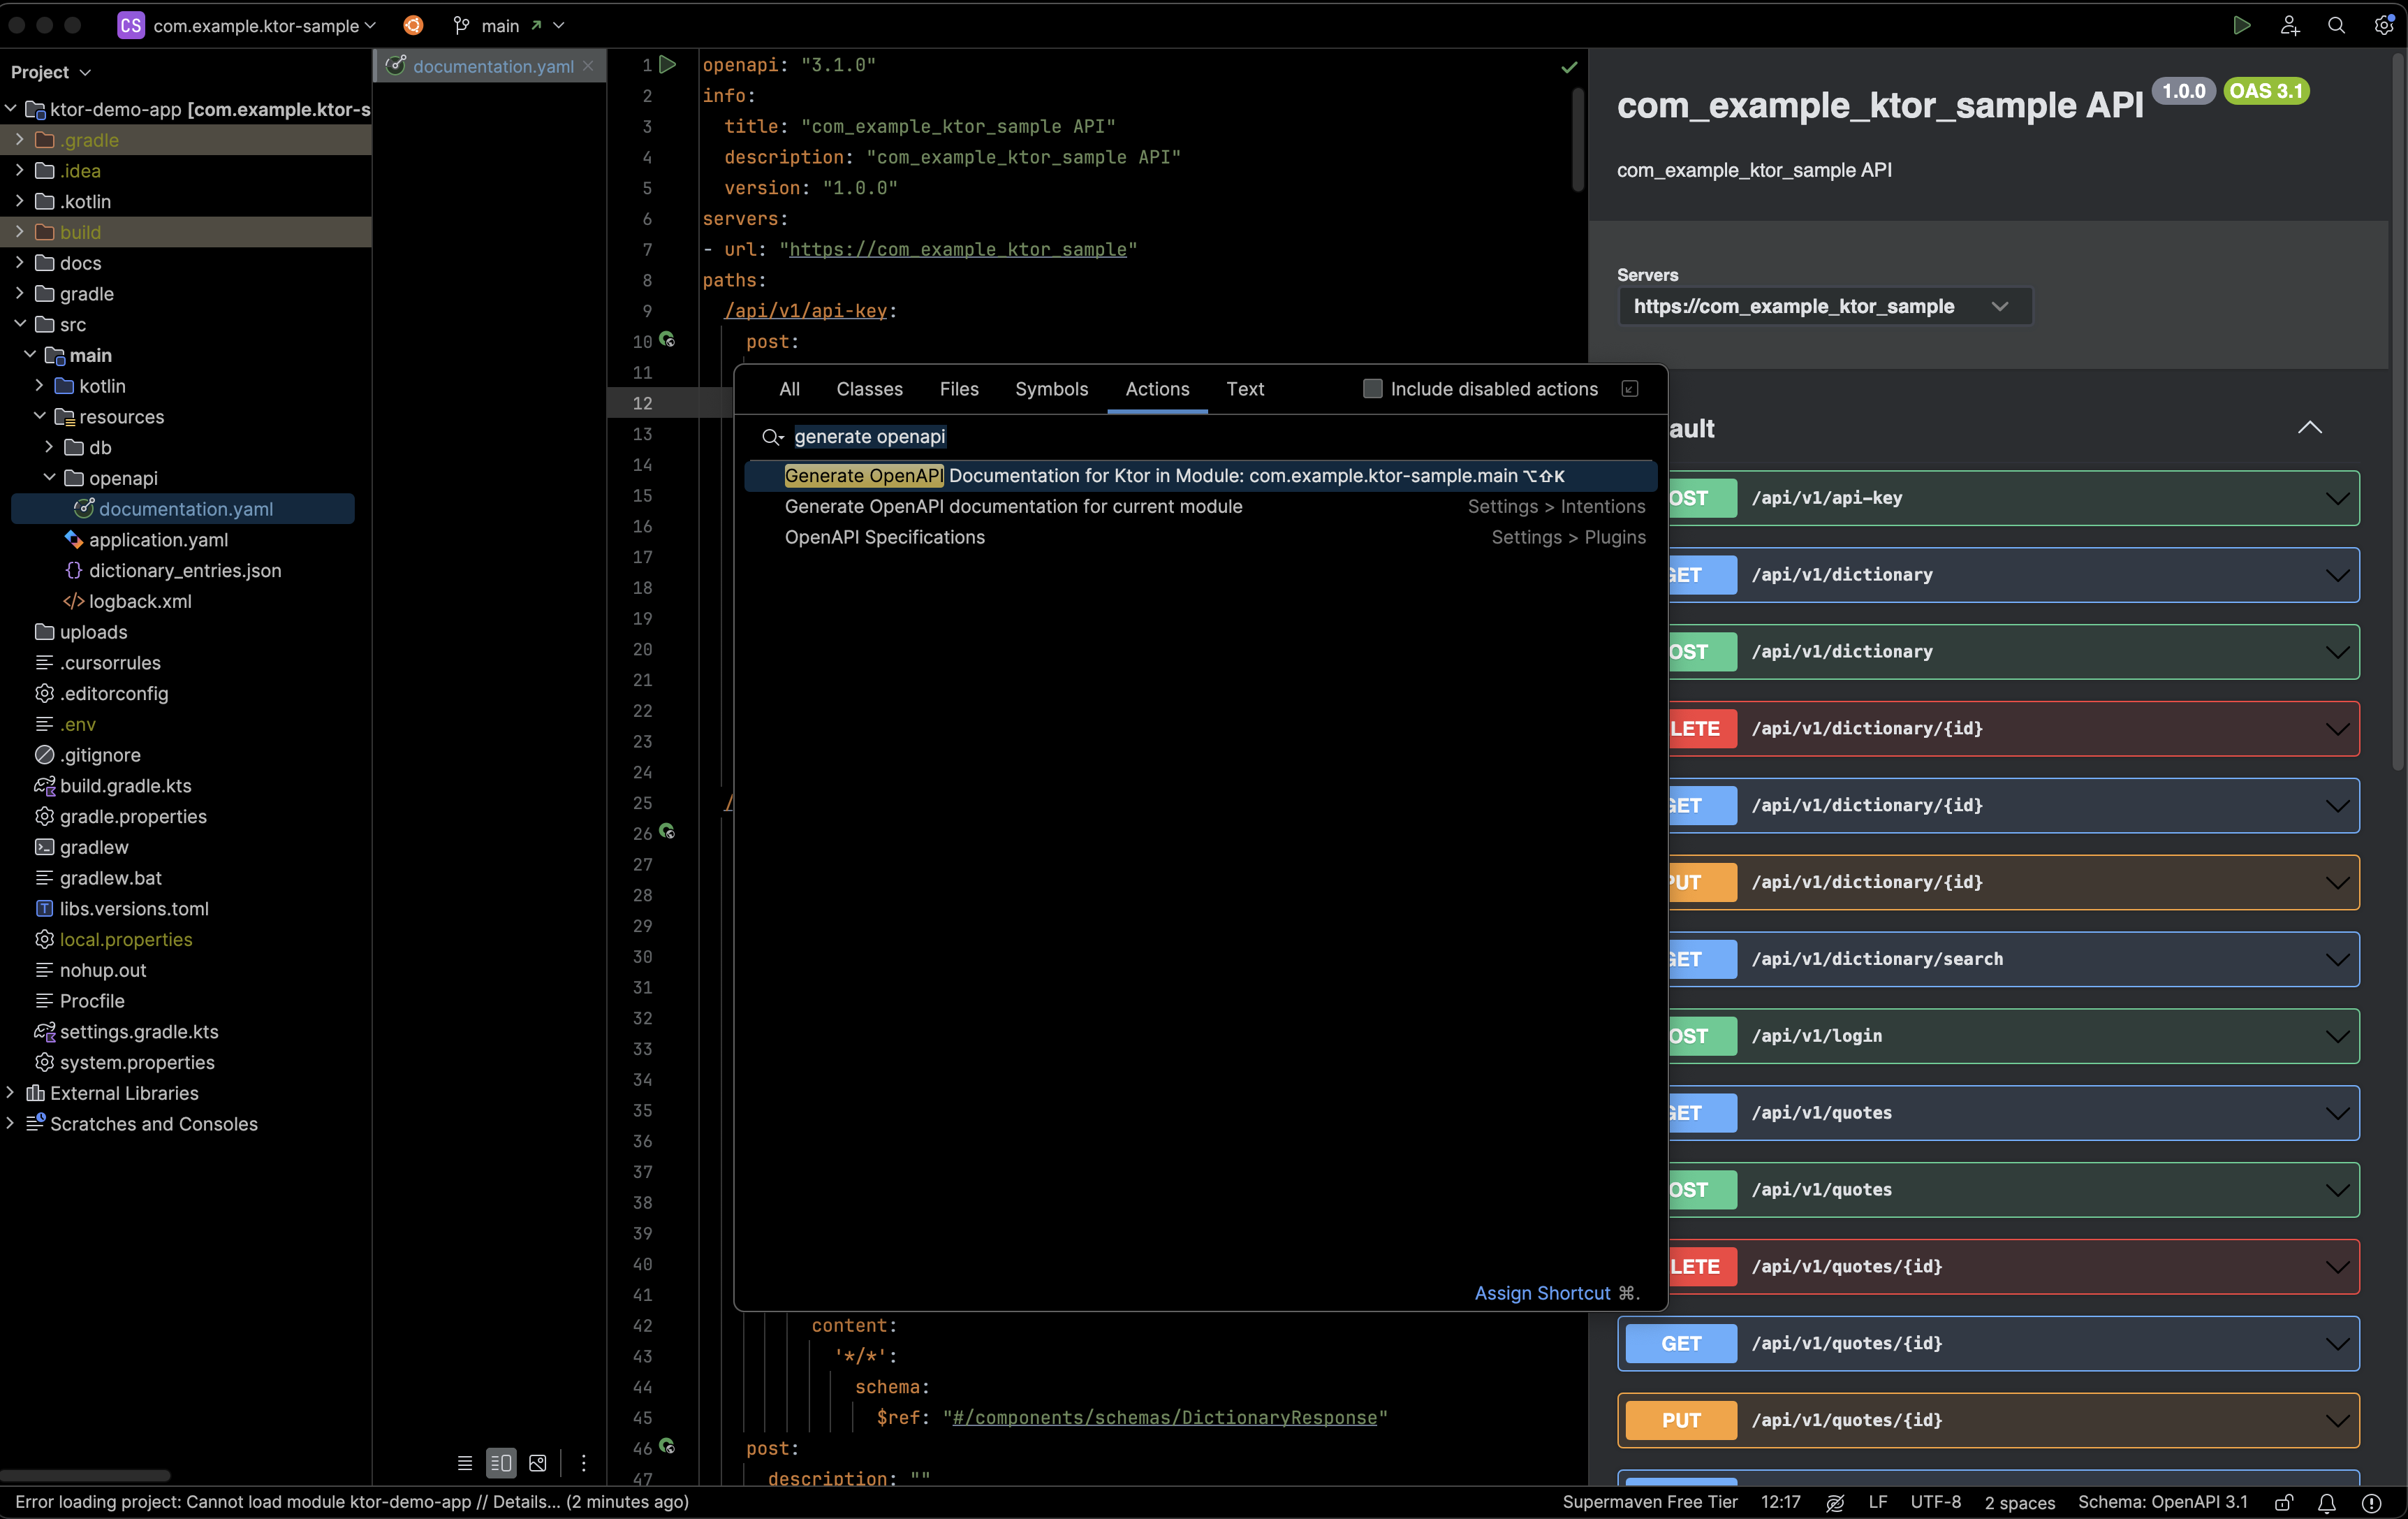Change the UTF-8 file encoding
This screenshot has height=1519, width=2408.
(x=1935, y=1502)
